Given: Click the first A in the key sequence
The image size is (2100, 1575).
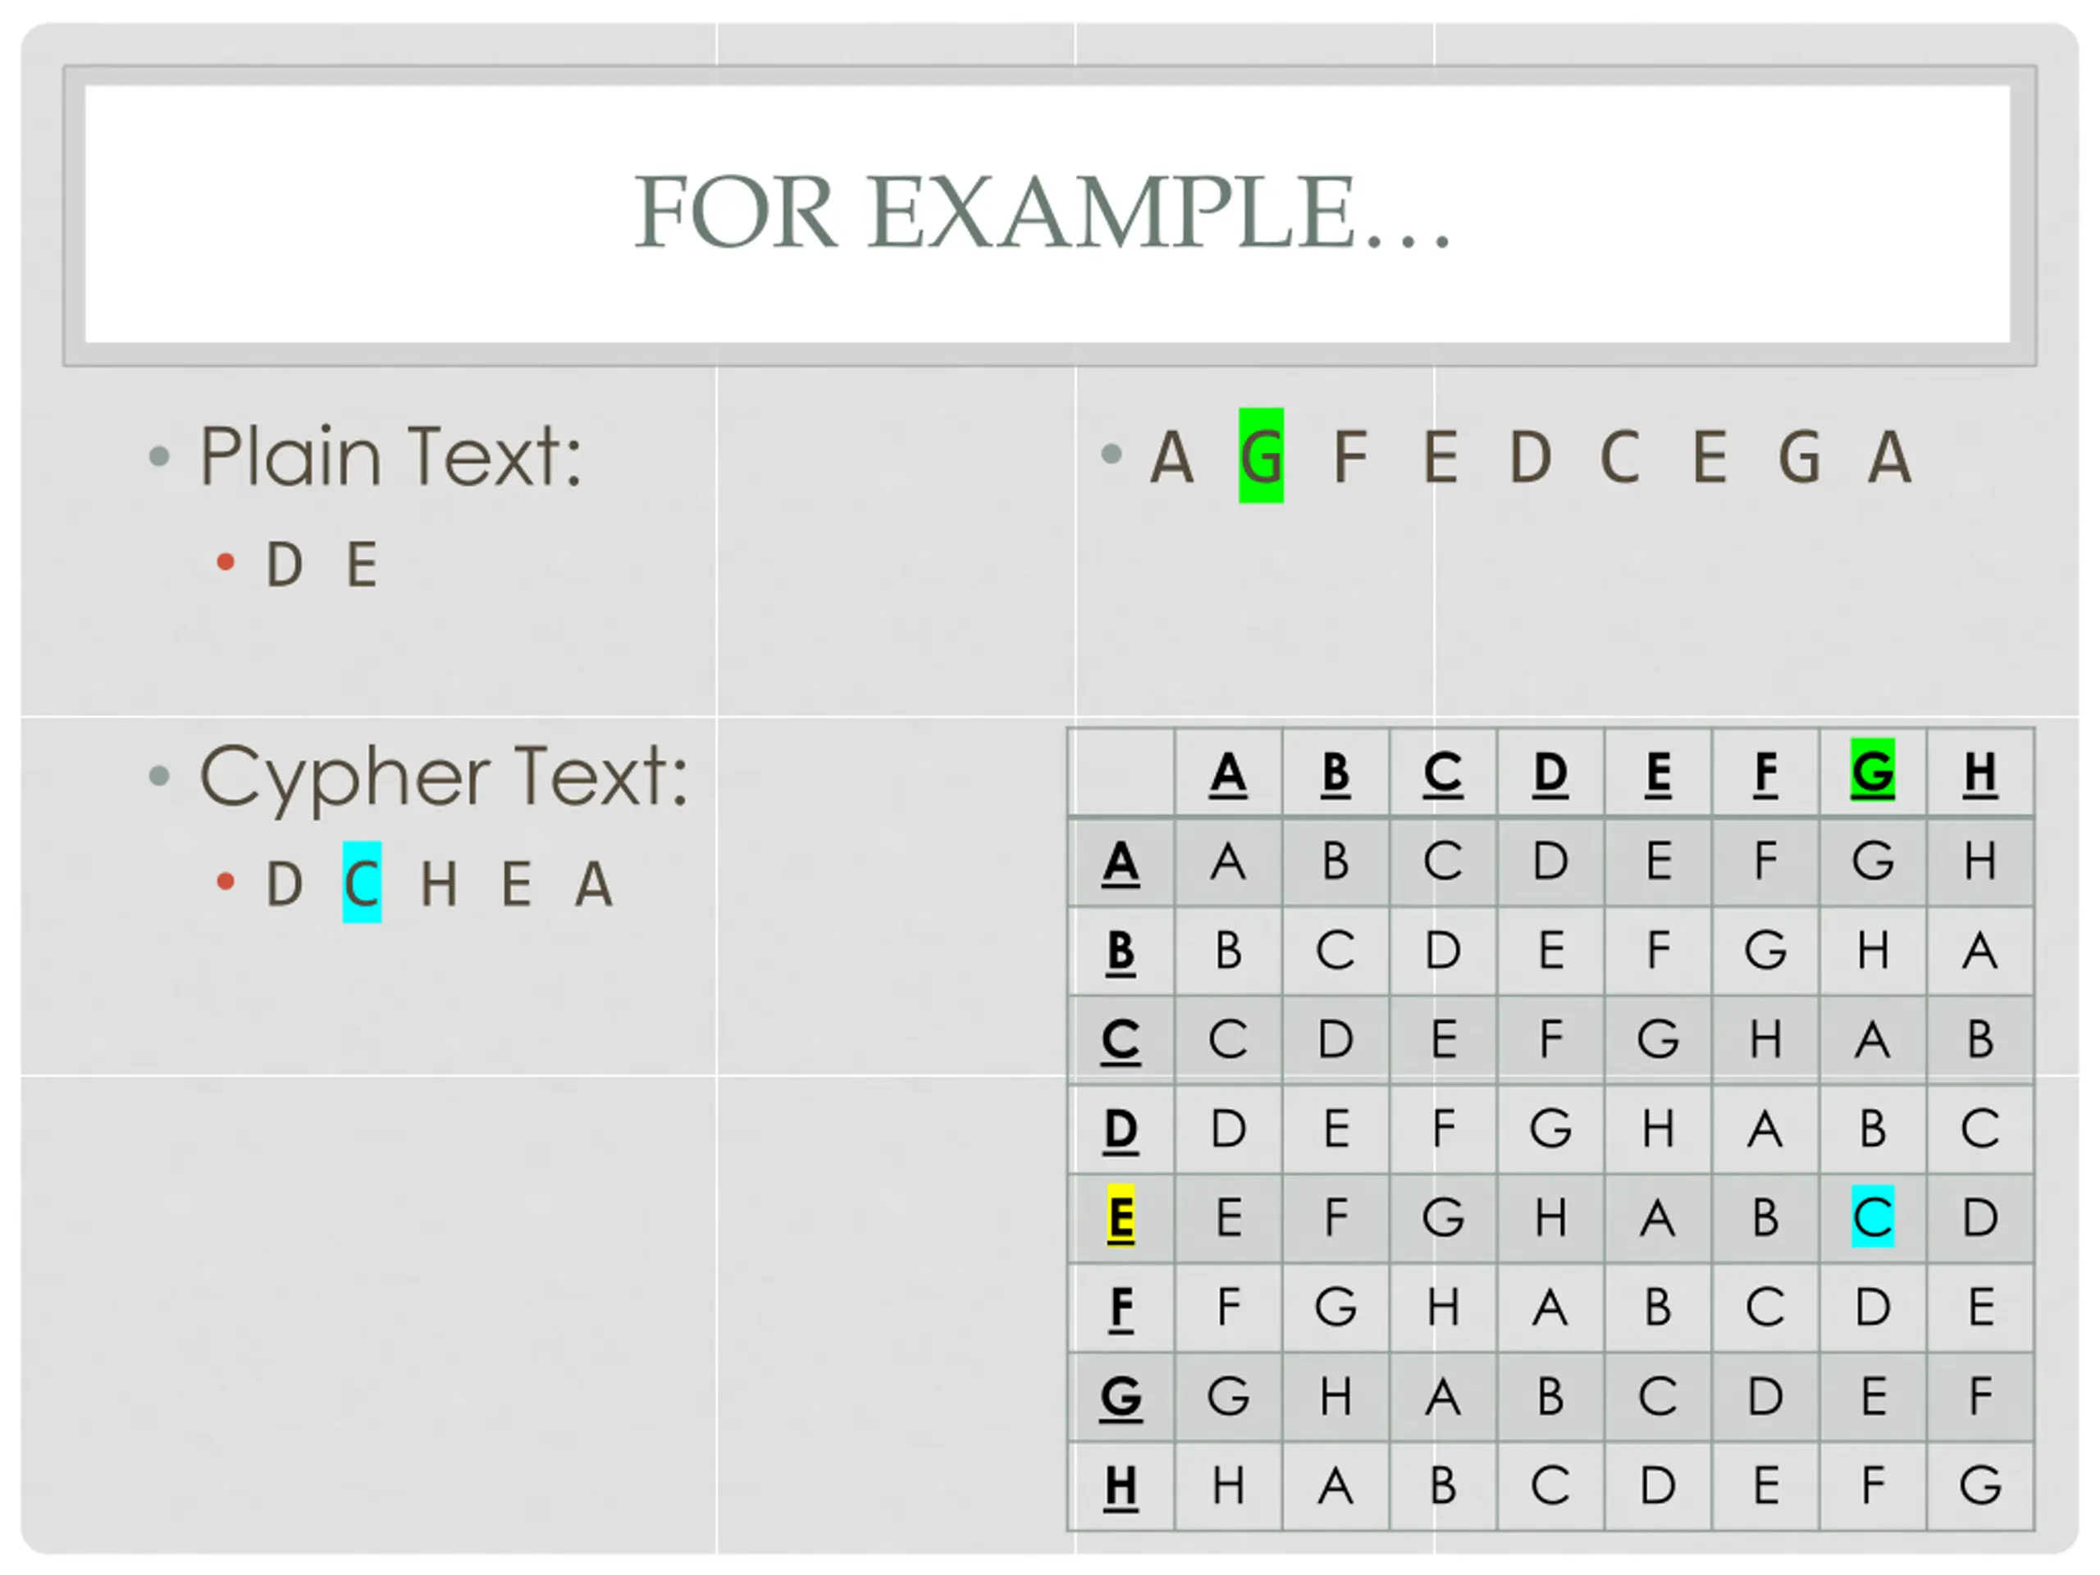Looking at the screenshot, I should pyautogui.click(x=1171, y=457).
